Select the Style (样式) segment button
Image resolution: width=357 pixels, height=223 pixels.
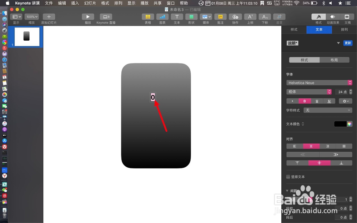tap(304, 60)
